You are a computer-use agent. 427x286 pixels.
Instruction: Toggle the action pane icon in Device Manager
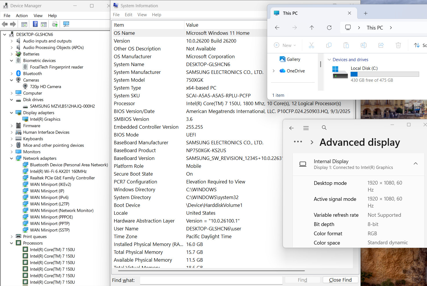44,24
